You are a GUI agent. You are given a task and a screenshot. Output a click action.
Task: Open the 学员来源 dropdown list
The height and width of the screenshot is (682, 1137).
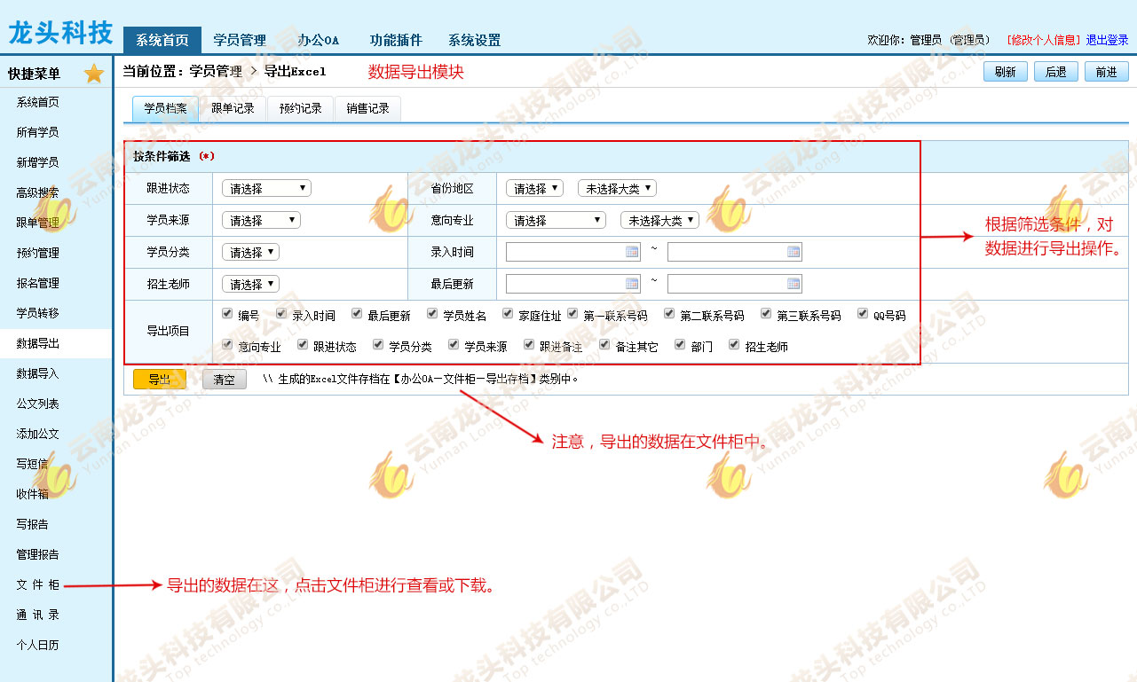click(261, 220)
